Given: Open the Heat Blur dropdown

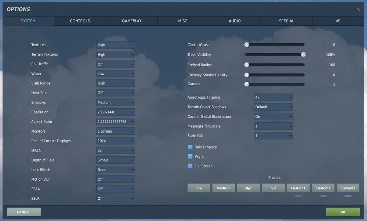Looking at the screenshot, I should [115, 93].
